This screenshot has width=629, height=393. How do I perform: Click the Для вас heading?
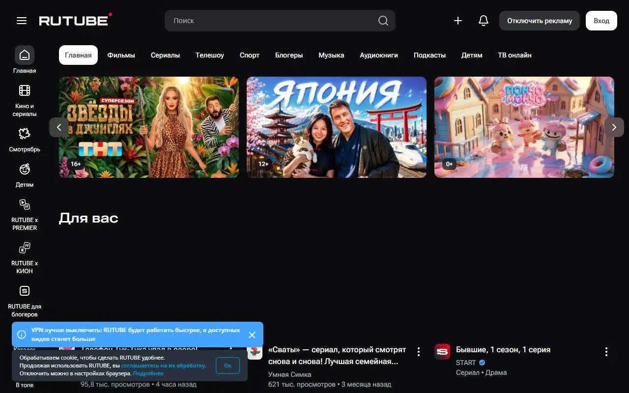click(88, 218)
